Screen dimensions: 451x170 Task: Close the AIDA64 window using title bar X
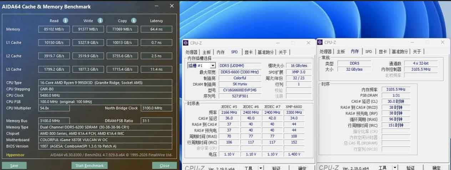(x=172, y=6)
